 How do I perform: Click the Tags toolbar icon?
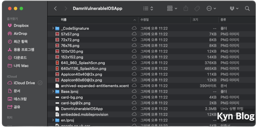point(197,9)
